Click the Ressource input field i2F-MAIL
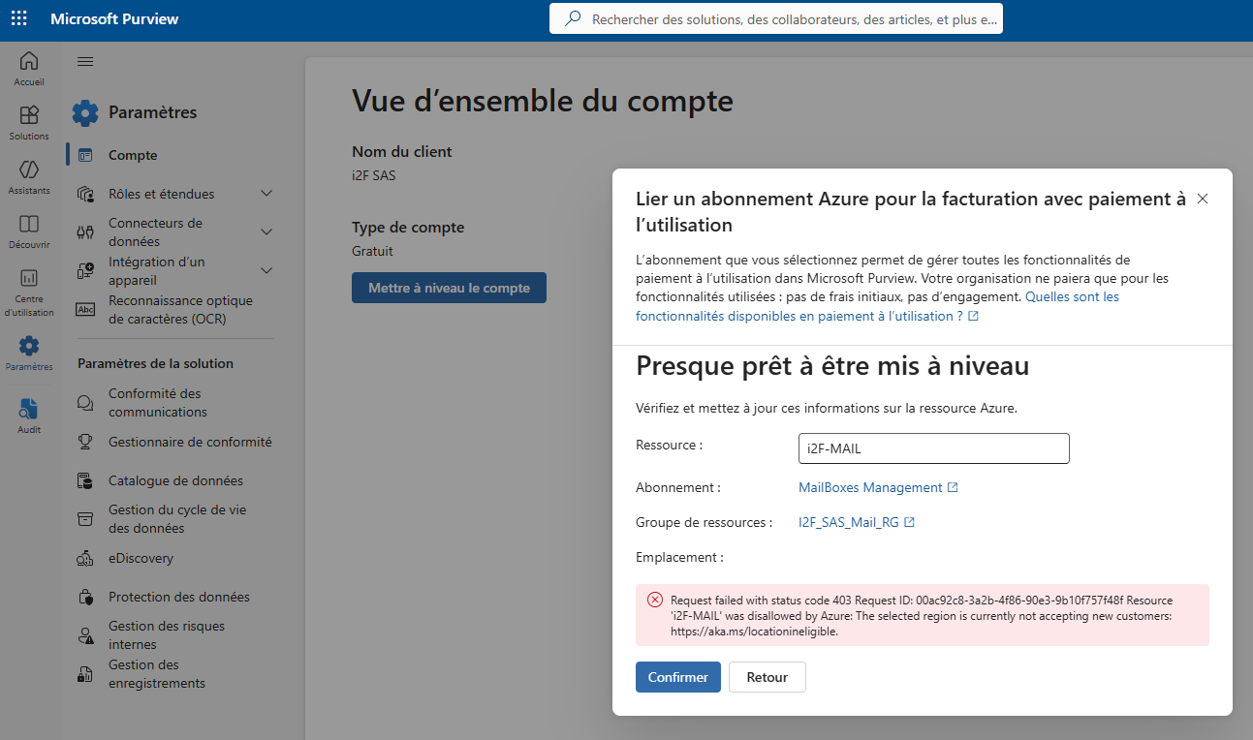 934,448
